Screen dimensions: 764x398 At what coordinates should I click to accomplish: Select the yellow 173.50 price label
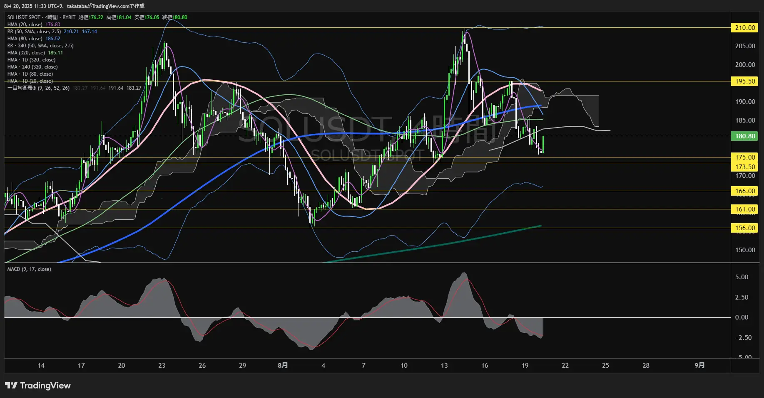point(745,167)
